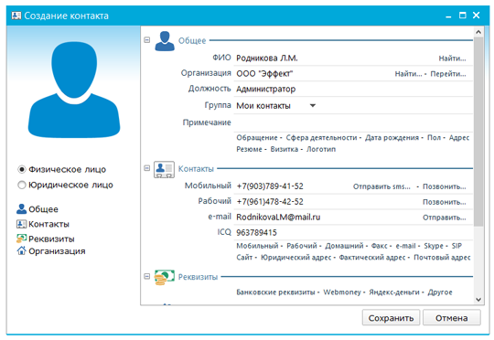Click the contact card icon beside Контакты header
The height and width of the screenshot is (340, 494).
(x=164, y=169)
